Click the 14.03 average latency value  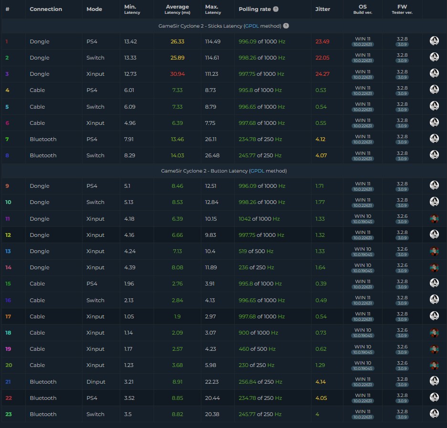coord(177,155)
